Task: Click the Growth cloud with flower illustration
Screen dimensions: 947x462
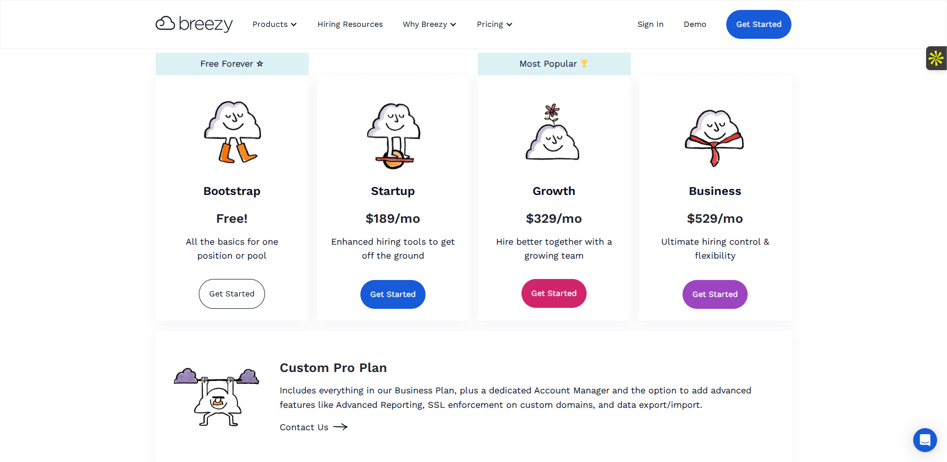Action: tap(553, 132)
